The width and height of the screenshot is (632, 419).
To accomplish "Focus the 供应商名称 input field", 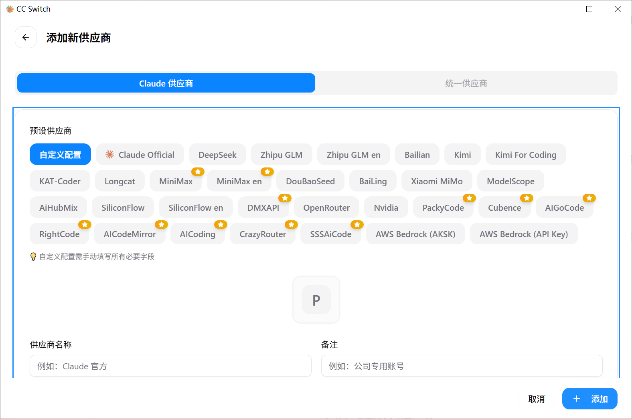I will click(170, 366).
